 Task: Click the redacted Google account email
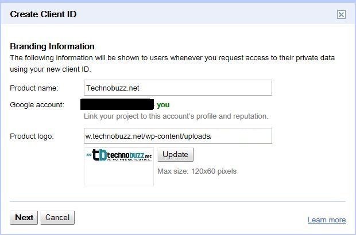117,104
